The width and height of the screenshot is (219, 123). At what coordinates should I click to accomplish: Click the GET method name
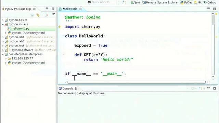87,55
